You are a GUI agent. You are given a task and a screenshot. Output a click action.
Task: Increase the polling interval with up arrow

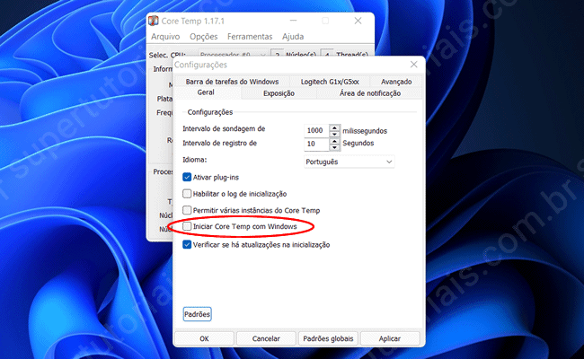click(335, 127)
